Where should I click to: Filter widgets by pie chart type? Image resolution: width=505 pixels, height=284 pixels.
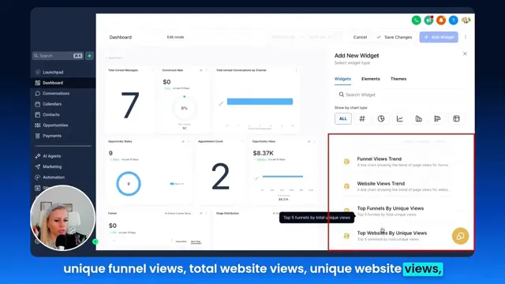(x=381, y=119)
